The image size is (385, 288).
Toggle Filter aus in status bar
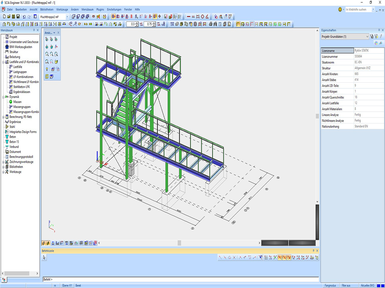(x=346, y=285)
